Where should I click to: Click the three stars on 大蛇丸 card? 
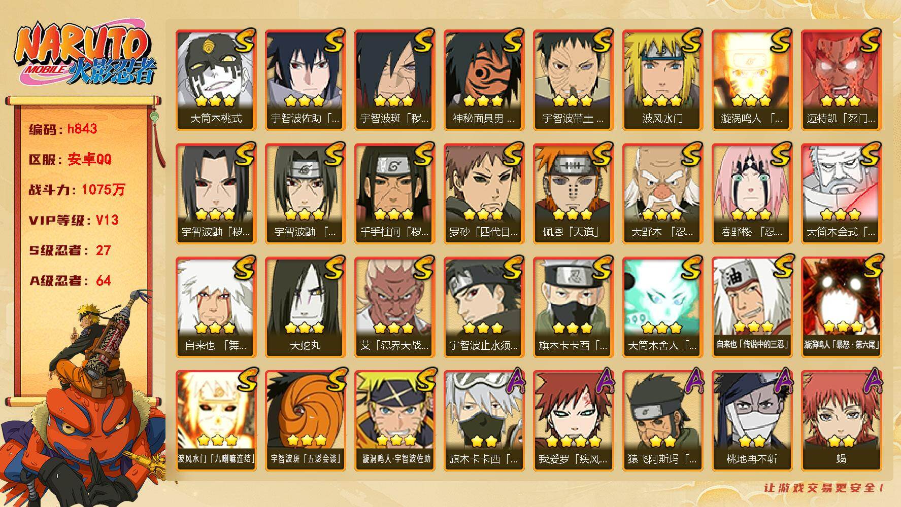click(x=305, y=328)
